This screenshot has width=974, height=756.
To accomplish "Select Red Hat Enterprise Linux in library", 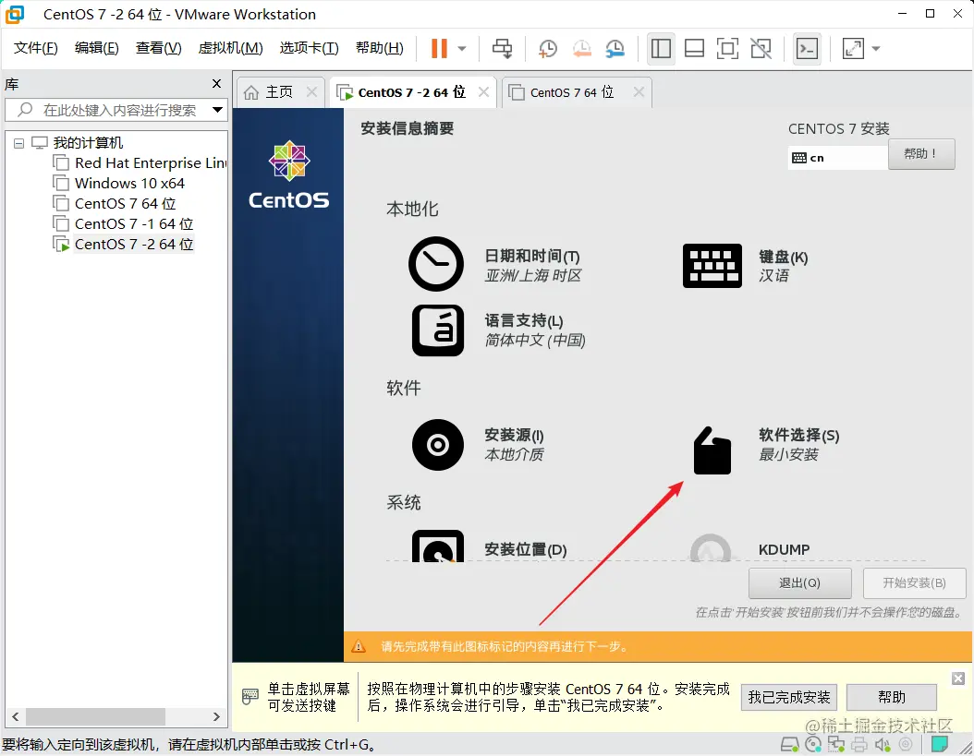I will point(151,163).
